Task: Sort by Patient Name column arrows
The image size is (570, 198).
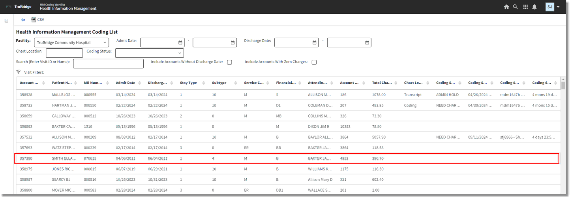Action: pos(75,83)
